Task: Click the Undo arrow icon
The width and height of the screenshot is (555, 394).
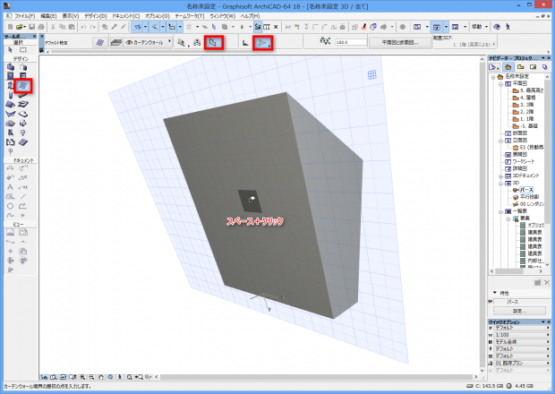Action: 83,27
